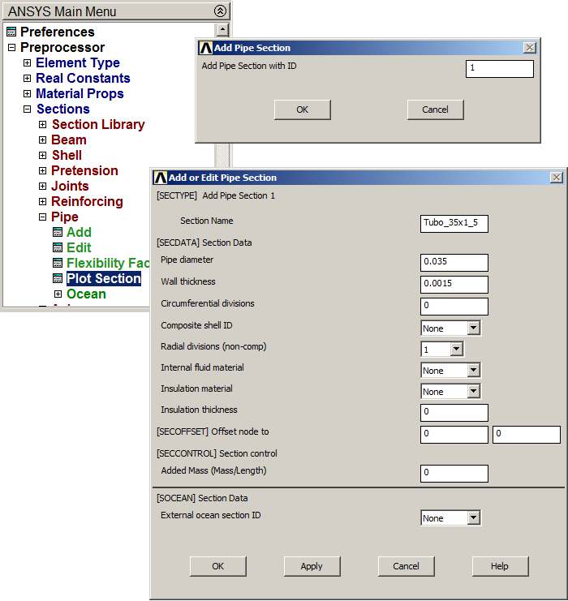This screenshot has height=601, width=568.
Task: Click the icon beside Flexibility Factors item
Action: click(x=58, y=264)
